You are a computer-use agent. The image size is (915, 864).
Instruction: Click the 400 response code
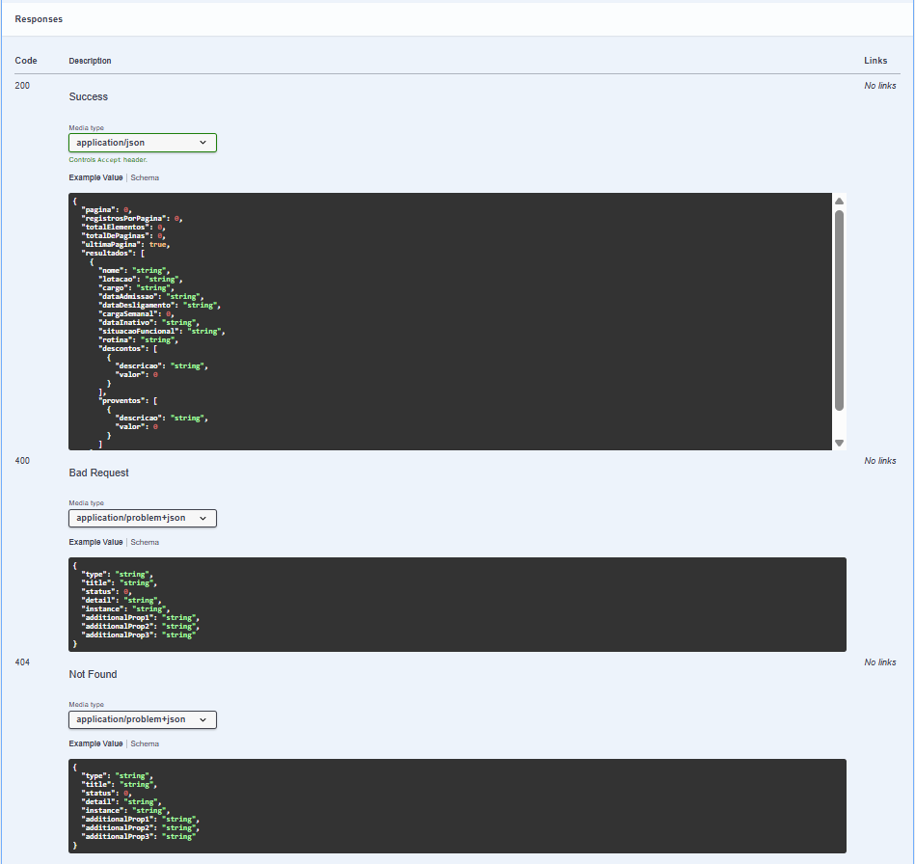click(x=22, y=461)
